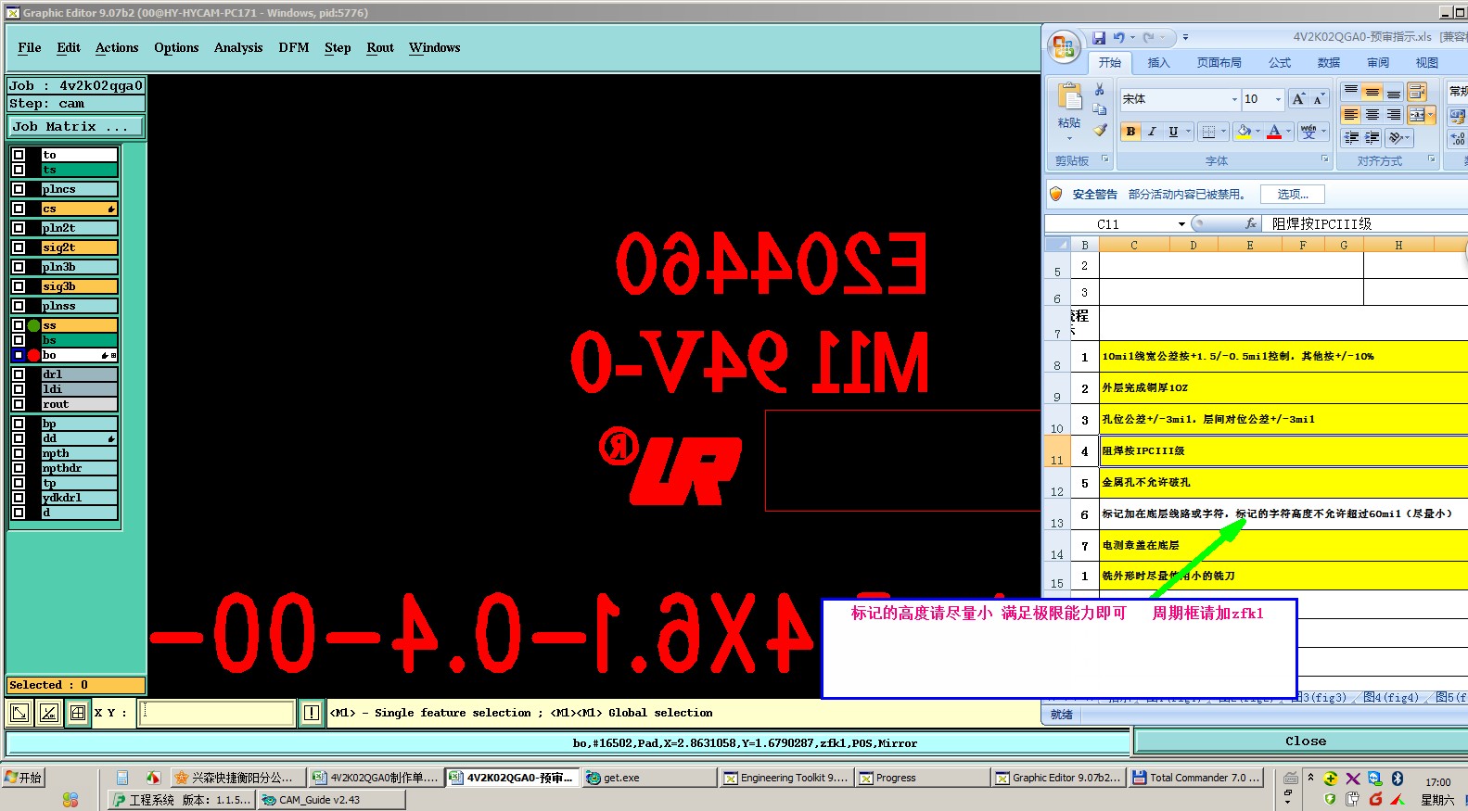1468x811 pixels.
Task: Increase the cell indent
Action: click(1372, 138)
